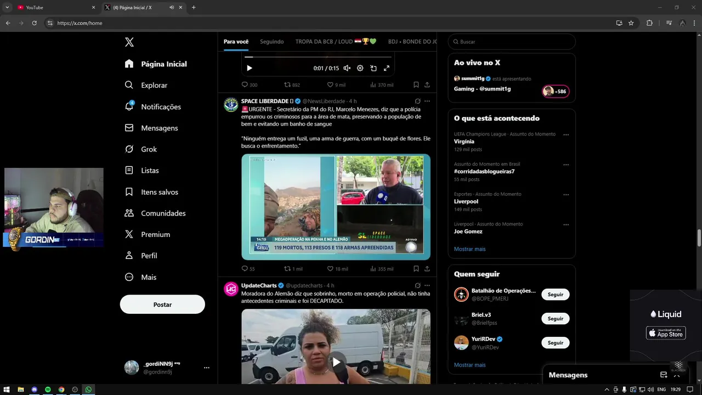This screenshot has width=702, height=395.
Task: Open the X logo home link
Action: pyautogui.click(x=129, y=42)
